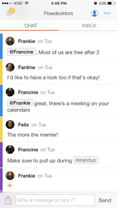
Task: Tap the share/upload icon beside message field
Action: tap(8, 200)
